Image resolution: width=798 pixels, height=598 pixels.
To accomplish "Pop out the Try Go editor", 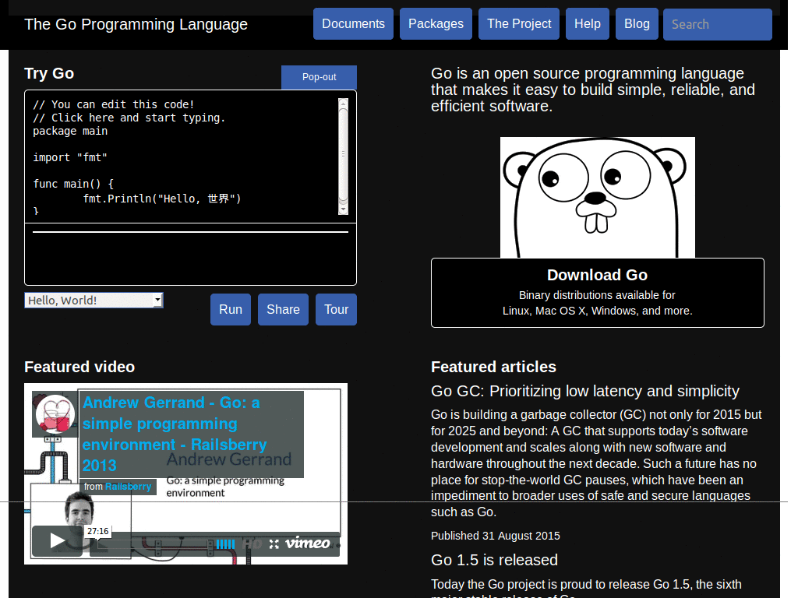I will tap(319, 77).
